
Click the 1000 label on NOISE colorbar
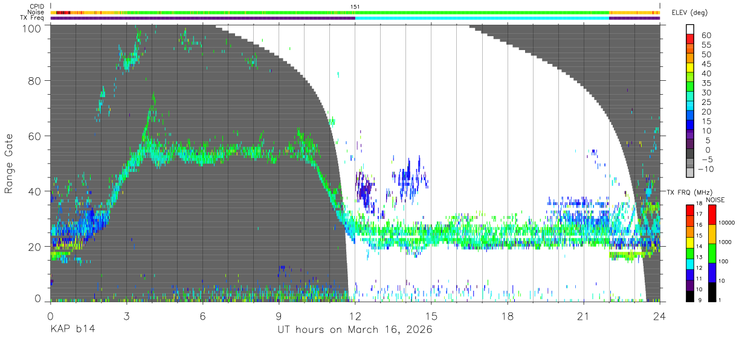(x=724, y=242)
